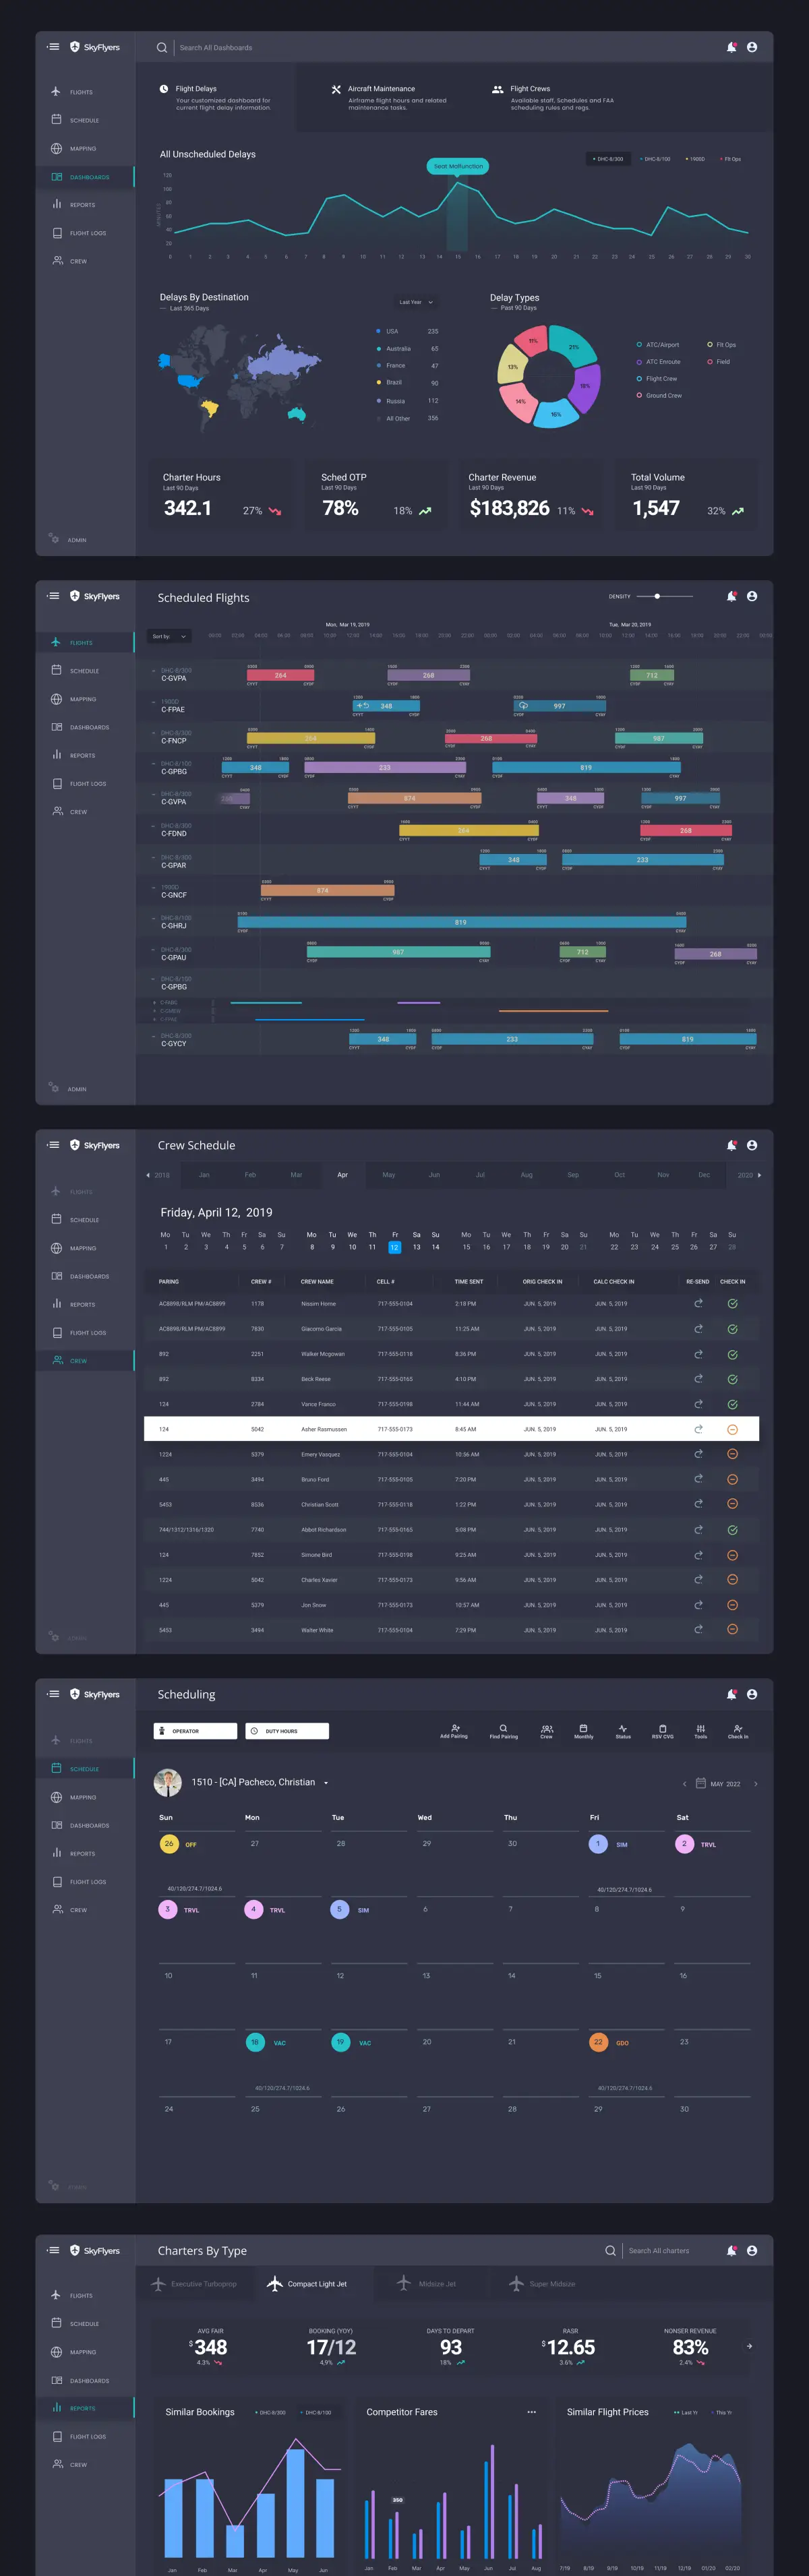The height and width of the screenshot is (2576, 809).
Task: Open notifications bell on Charters By Type screen
Action: point(732,2250)
